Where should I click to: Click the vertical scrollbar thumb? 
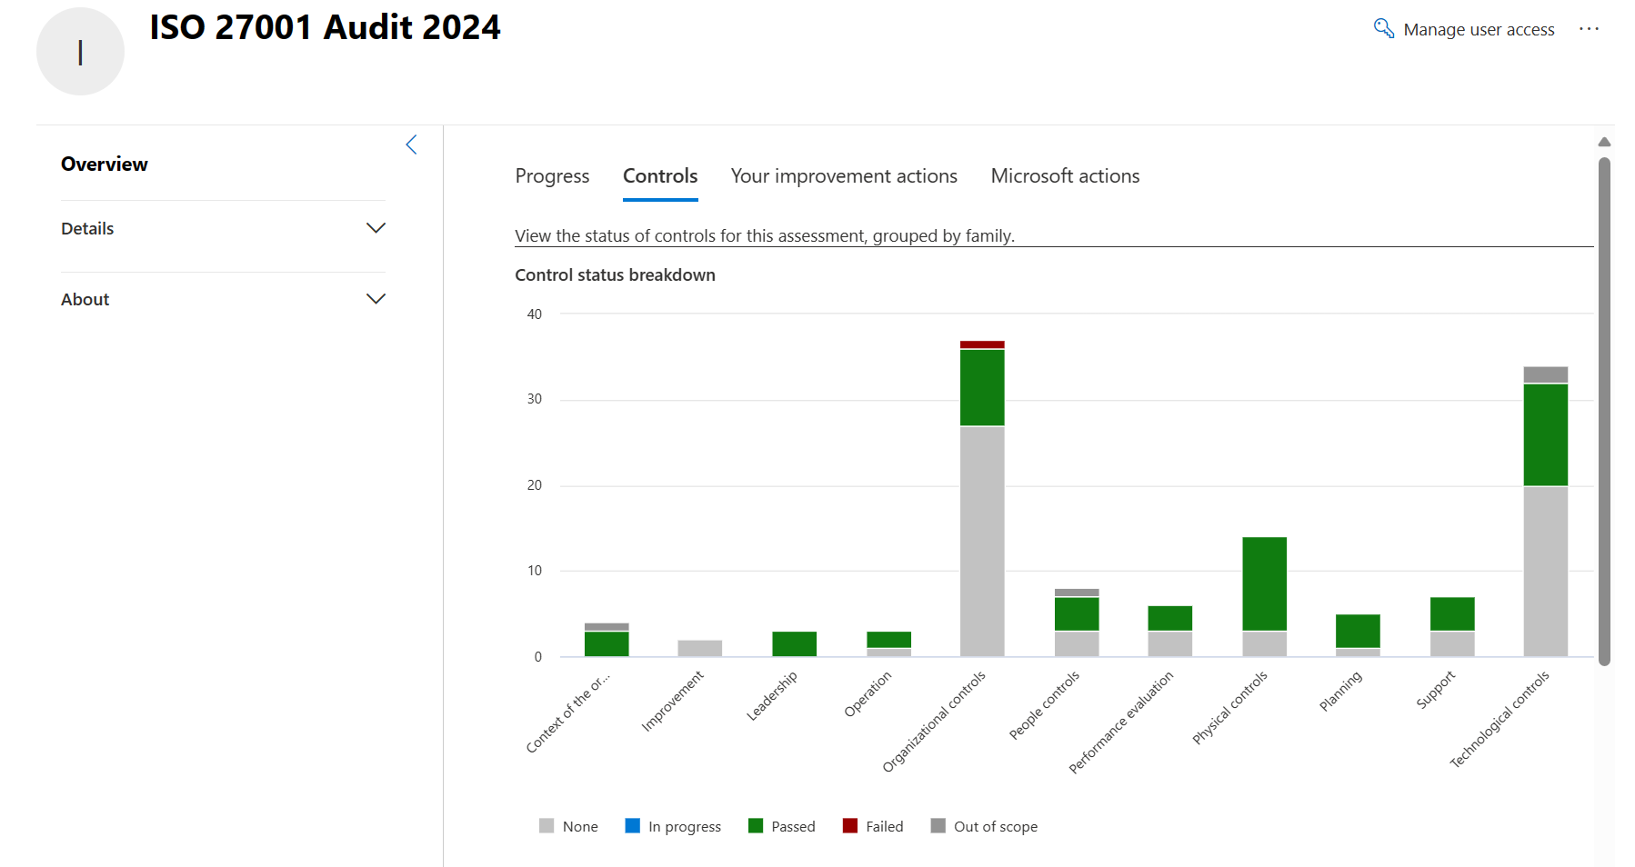click(x=1604, y=411)
